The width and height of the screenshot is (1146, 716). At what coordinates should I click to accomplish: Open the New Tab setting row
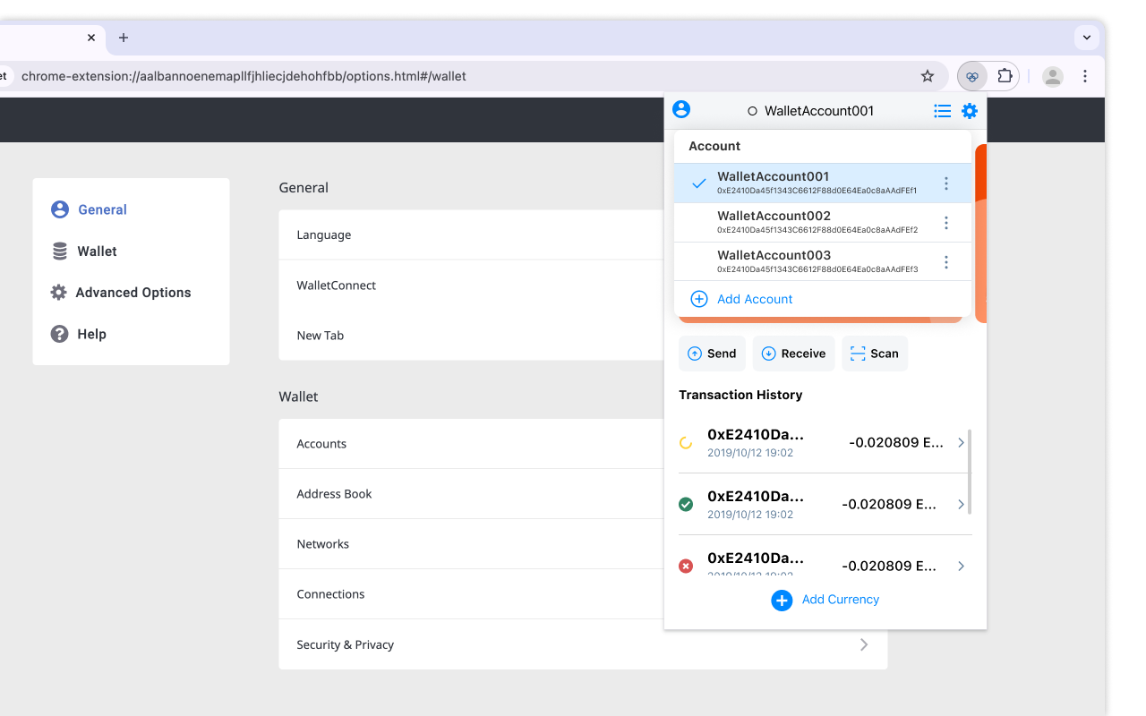[472, 336]
